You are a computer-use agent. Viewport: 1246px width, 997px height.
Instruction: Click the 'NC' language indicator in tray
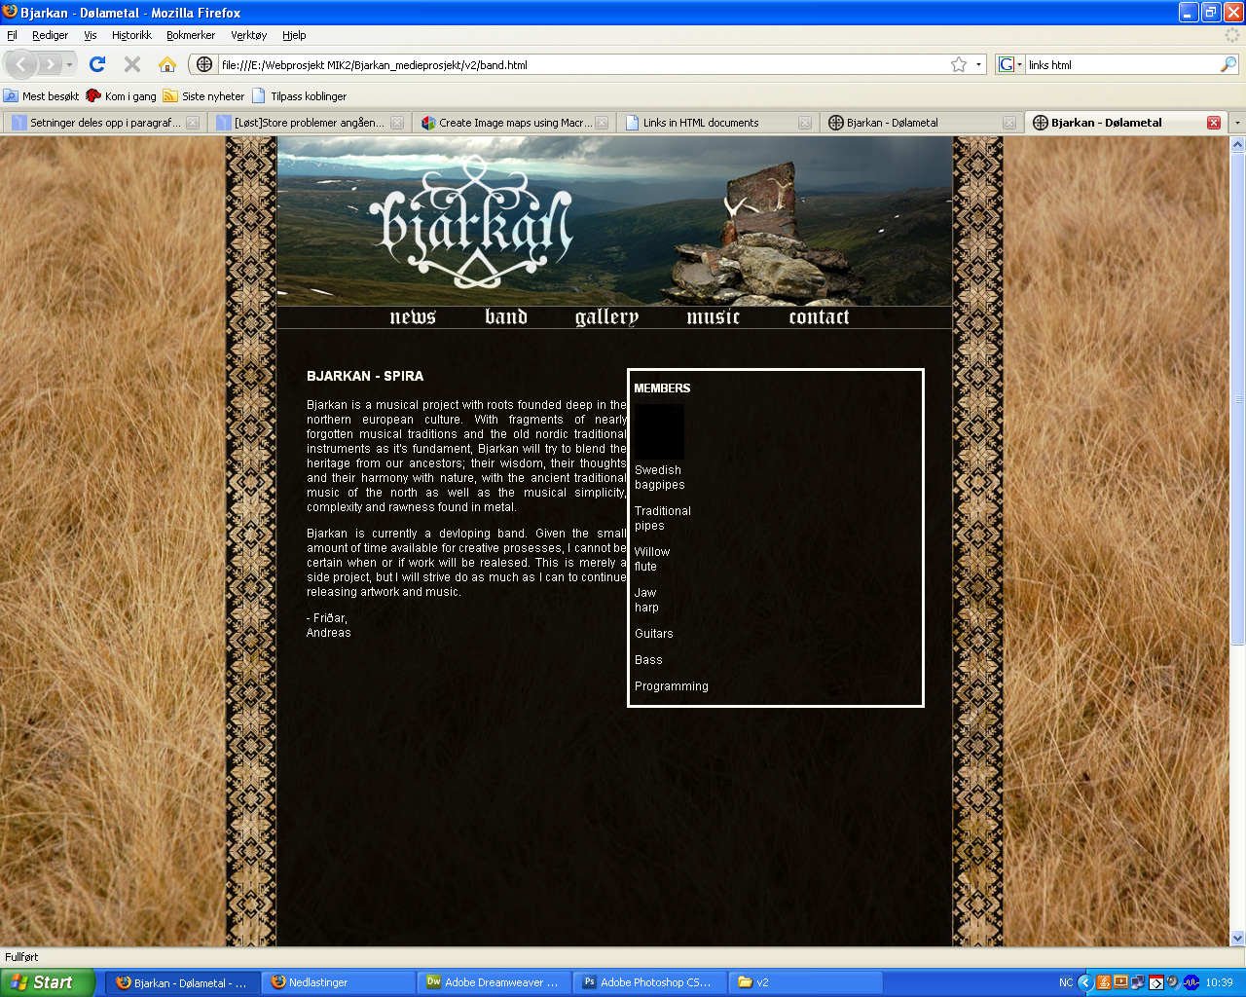click(x=1066, y=982)
